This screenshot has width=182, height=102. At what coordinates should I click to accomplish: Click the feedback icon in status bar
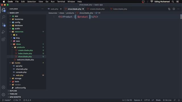point(175,100)
